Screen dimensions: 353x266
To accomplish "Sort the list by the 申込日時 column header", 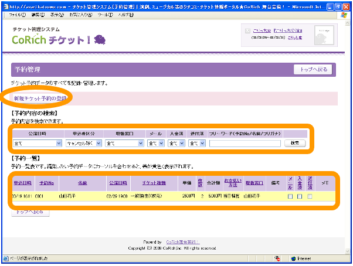I will [x=22, y=182].
